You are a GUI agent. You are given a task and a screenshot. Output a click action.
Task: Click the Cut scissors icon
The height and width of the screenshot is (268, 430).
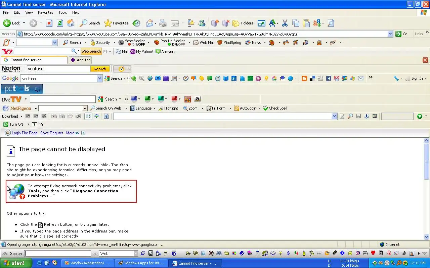[x=285, y=23]
